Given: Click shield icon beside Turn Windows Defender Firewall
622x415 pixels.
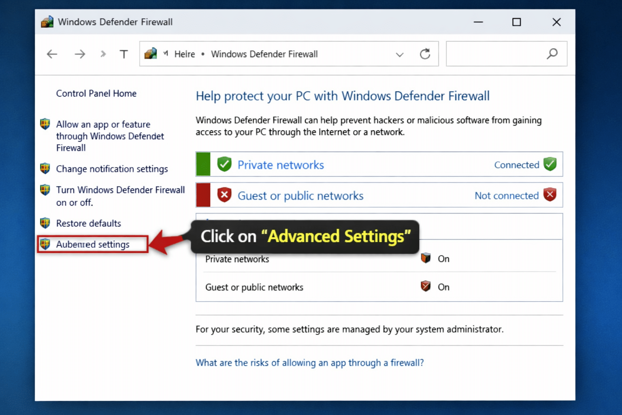Looking at the screenshot, I should point(45,190).
